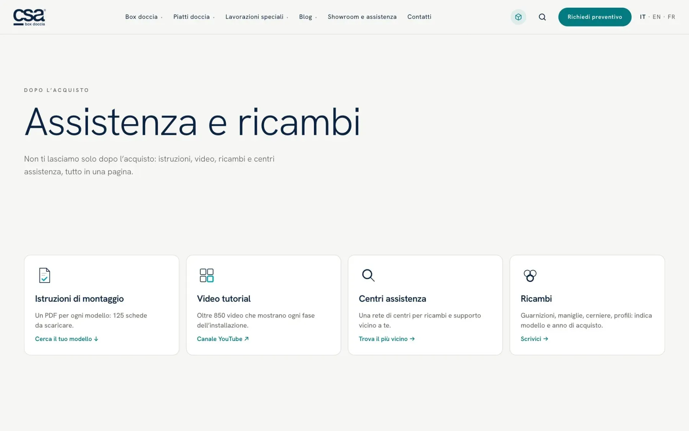Go to Showroom e assistenza
The image size is (689, 431).
pyautogui.click(x=362, y=17)
